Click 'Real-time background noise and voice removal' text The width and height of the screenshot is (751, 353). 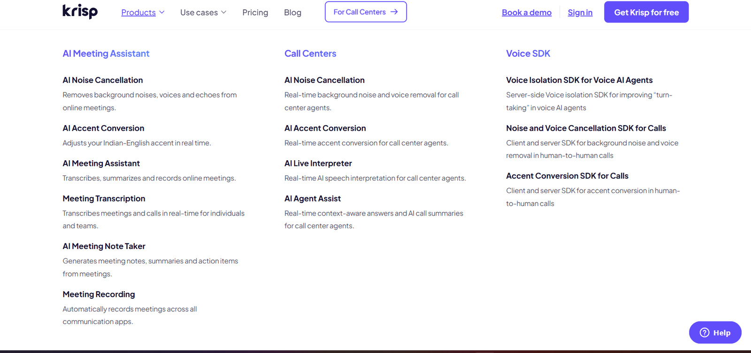pos(372,101)
